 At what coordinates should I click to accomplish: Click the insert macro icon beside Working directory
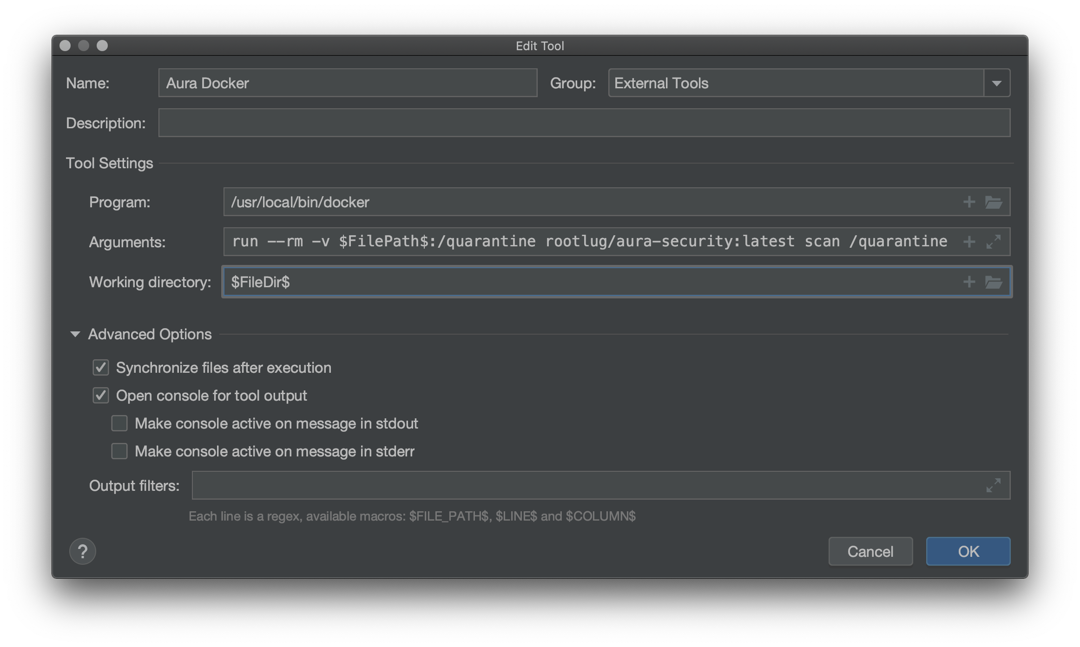[x=969, y=282]
